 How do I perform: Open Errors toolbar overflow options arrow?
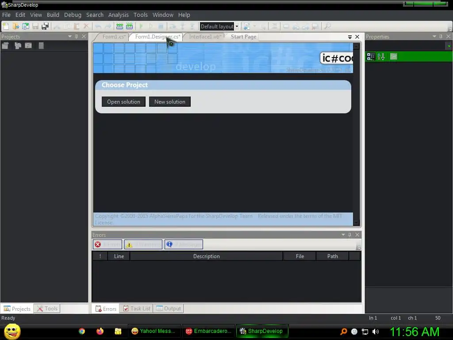[358, 248]
